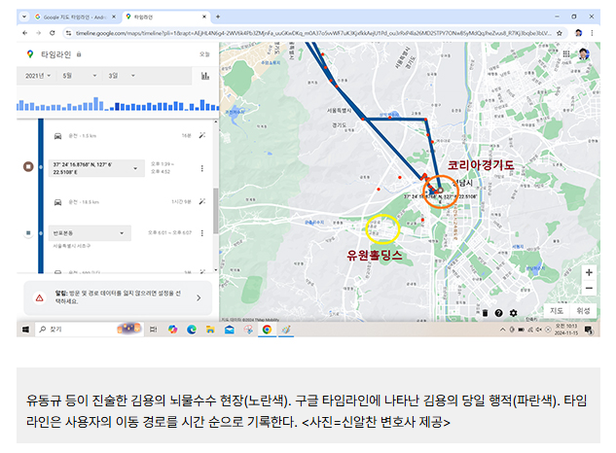This screenshot has height=453, width=616.
Task: Show hidden system tray icons chevron
Action: click(502, 330)
